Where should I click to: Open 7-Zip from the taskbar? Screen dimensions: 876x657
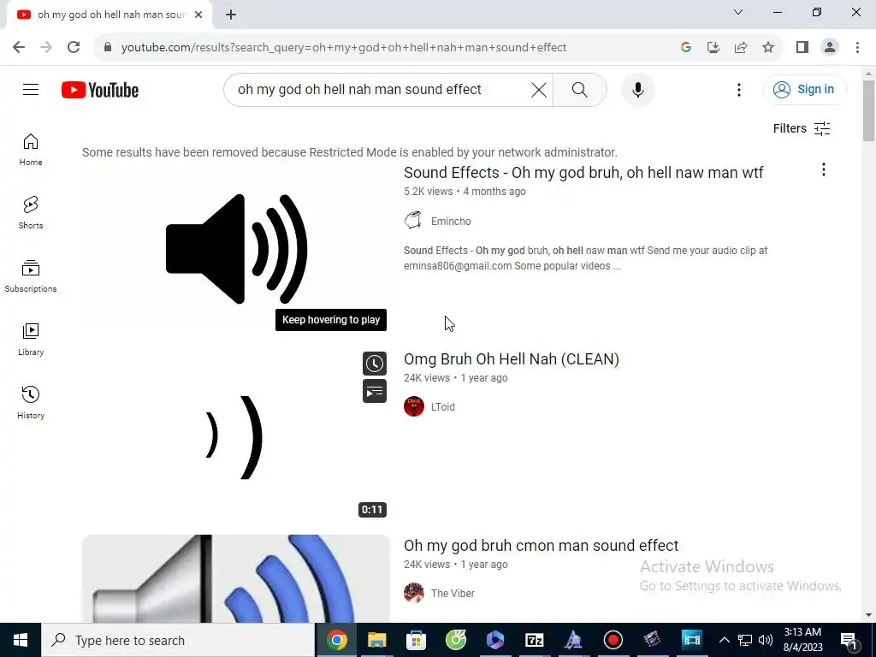click(x=535, y=640)
